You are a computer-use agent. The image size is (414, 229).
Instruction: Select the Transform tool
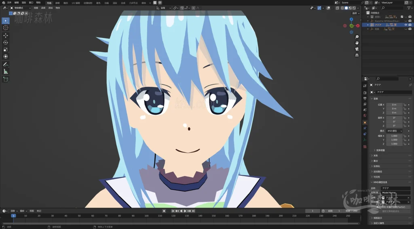6,57
